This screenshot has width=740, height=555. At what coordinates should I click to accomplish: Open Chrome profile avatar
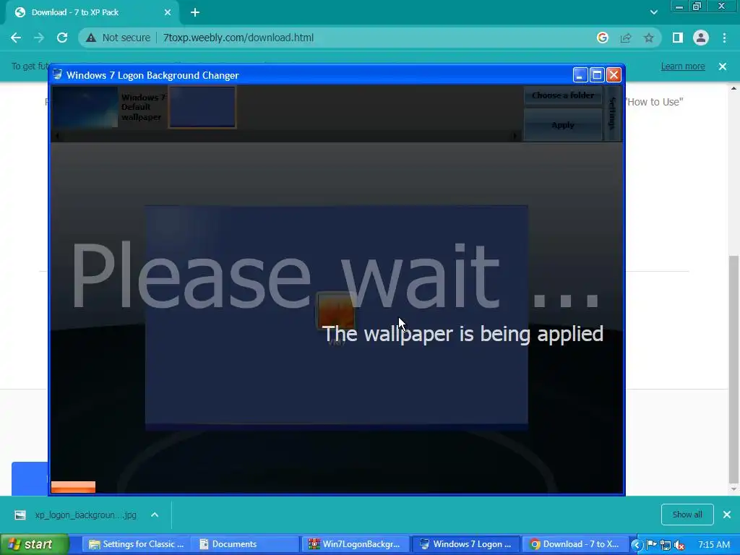[x=701, y=38]
